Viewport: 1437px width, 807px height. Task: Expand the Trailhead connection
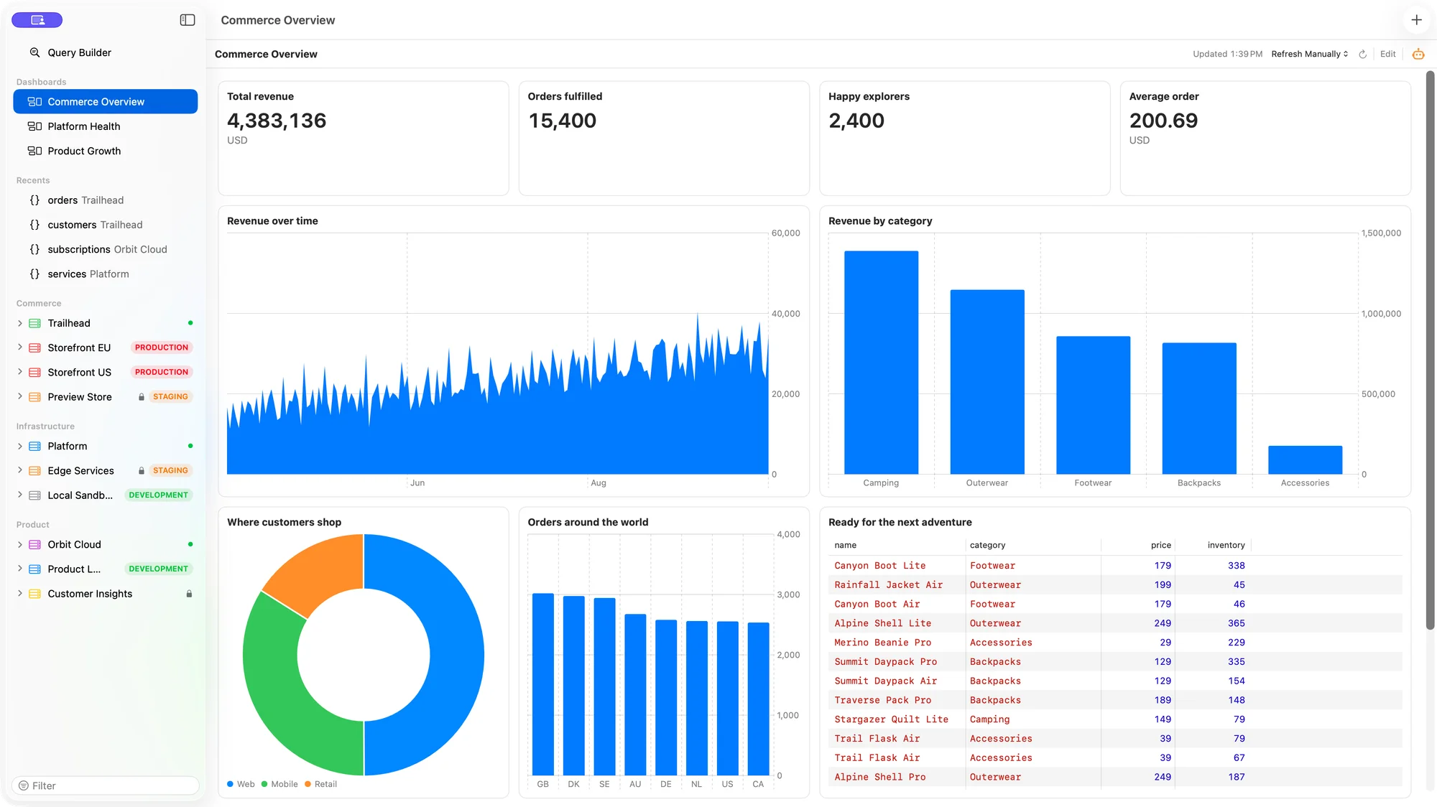coord(19,323)
